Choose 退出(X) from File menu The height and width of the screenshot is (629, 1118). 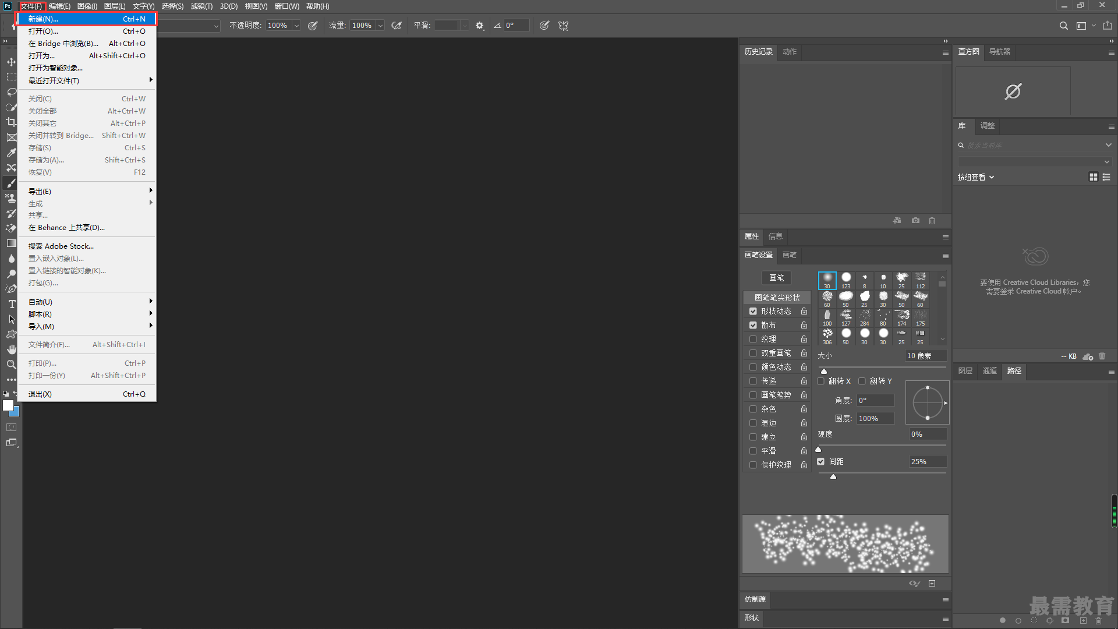tap(87, 394)
